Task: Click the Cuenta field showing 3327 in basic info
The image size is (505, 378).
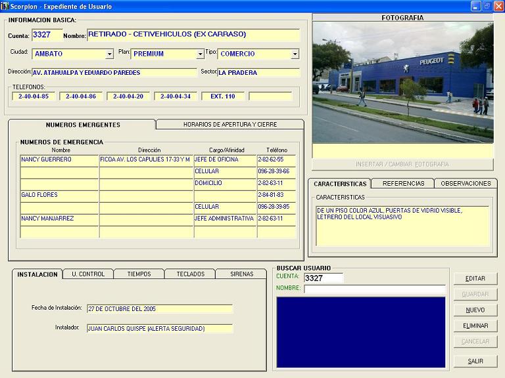Action: coord(47,35)
